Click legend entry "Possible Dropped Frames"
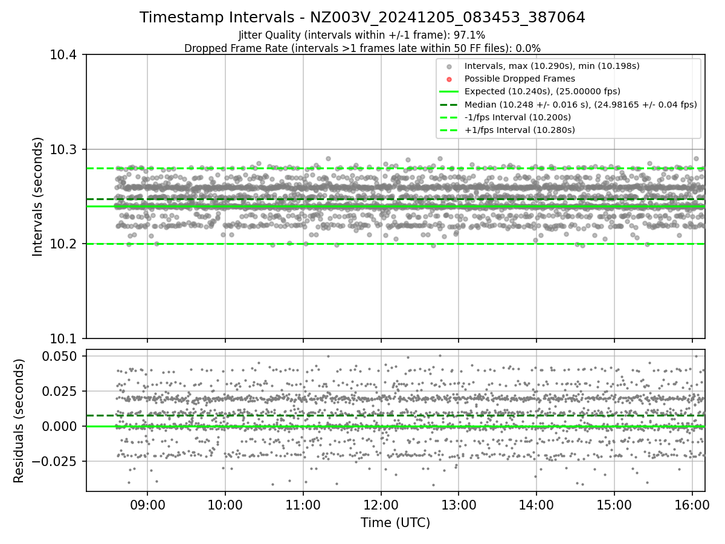The height and width of the screenshot is (544, 725). [520, 79]
